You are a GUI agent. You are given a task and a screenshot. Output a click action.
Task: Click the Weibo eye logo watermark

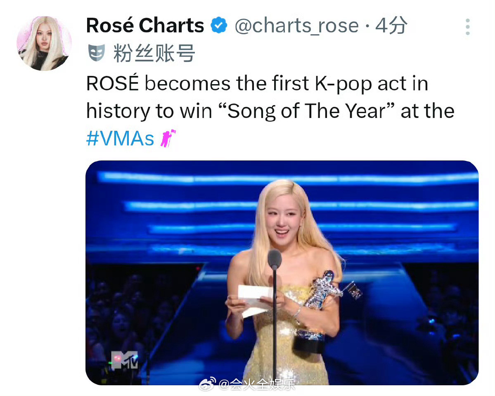pyautogui.click(x=207, y=384)
